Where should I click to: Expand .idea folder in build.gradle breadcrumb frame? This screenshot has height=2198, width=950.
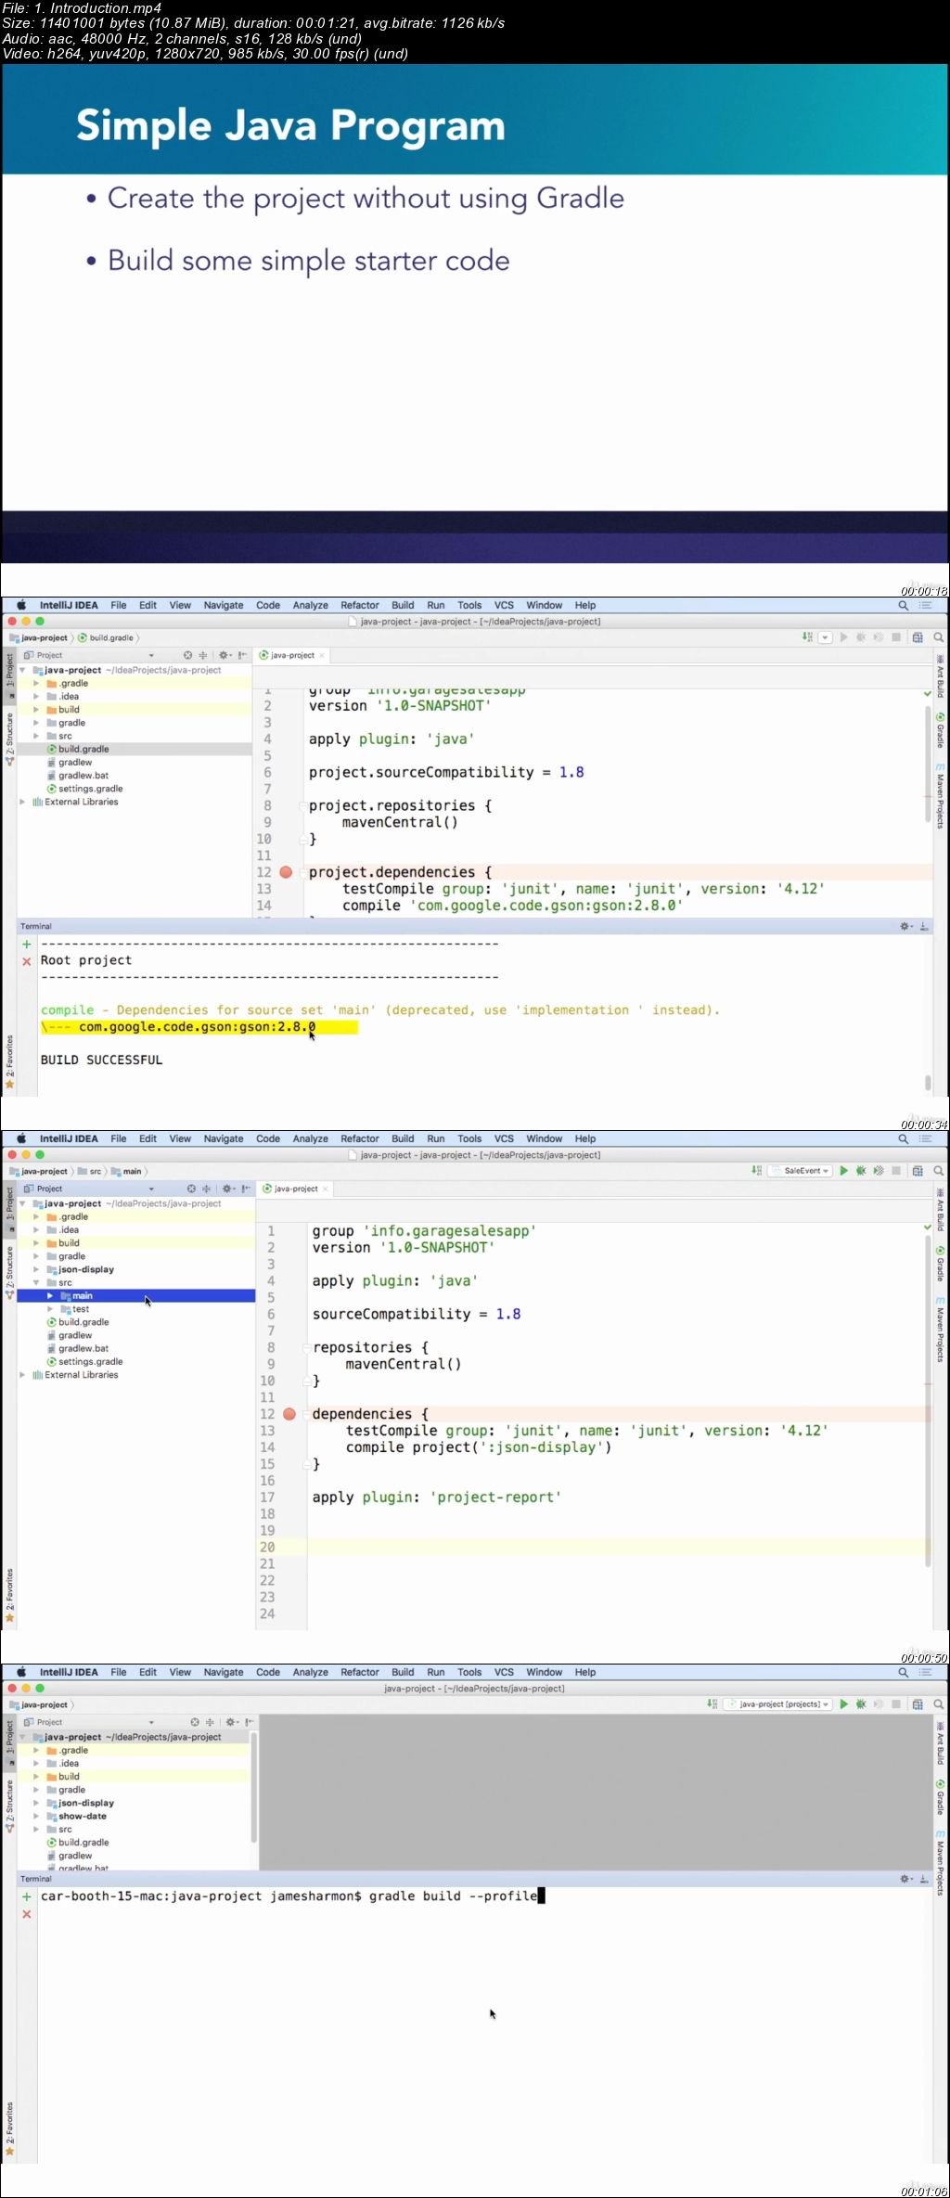[x=36, y=696]
